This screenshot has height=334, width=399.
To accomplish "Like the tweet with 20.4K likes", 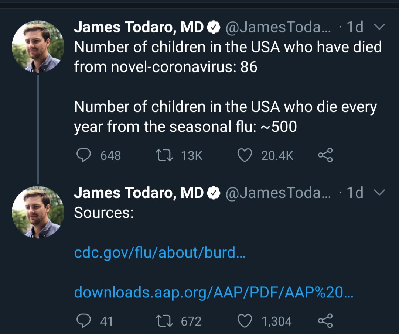I will pyautogui.click(x=244, y=155).
